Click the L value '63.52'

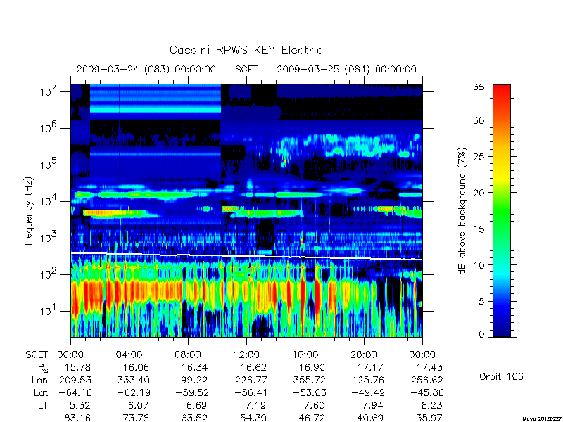195,418
